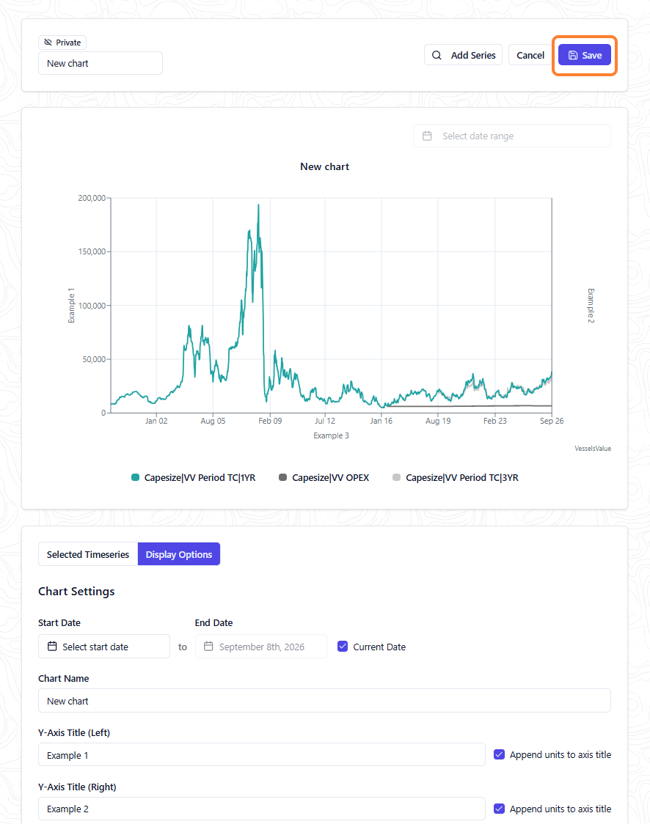Toggle Capesize|VV OPEX legend marker
Image resolution: width=650 pixels, height=824 pixels.
tap(283, 477)
